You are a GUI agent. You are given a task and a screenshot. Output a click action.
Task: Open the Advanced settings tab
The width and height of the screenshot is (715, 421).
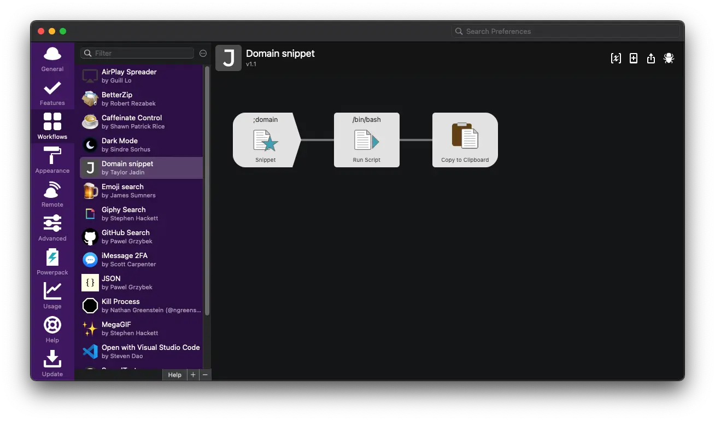(x=52, y=229)
